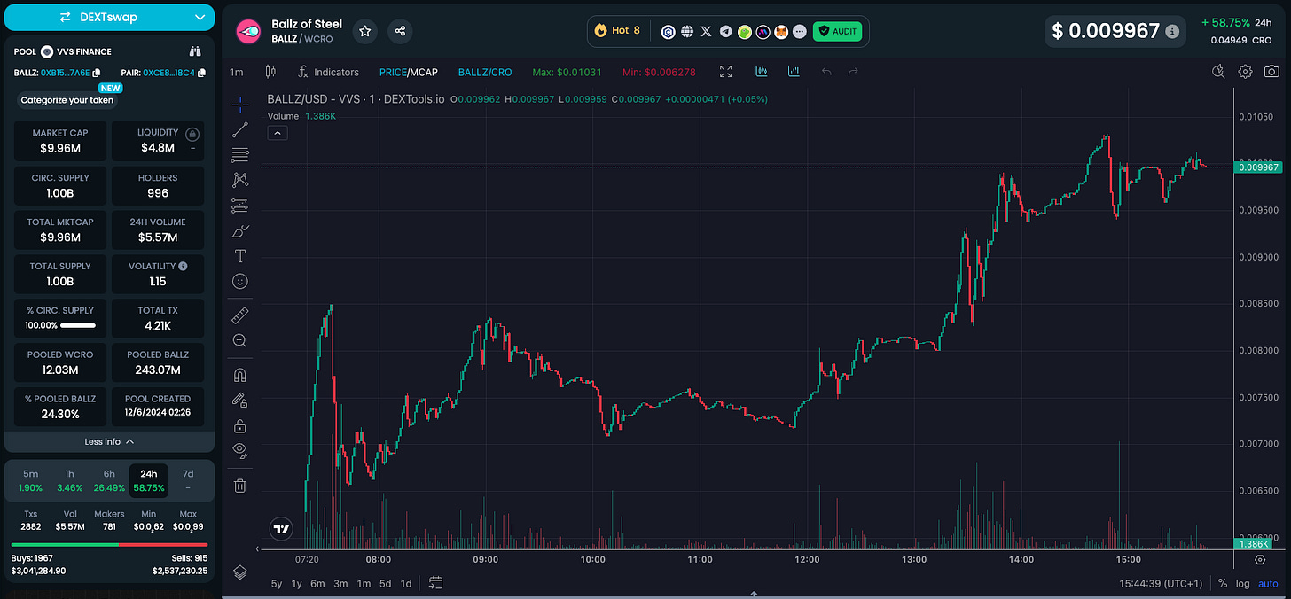The width and height of the screenshot is (1291, 599).
Task: Open the Hot 8 ranking
Action: click(x=618, y=30)
